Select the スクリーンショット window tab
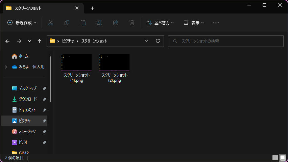 click(x=43, y=8)
